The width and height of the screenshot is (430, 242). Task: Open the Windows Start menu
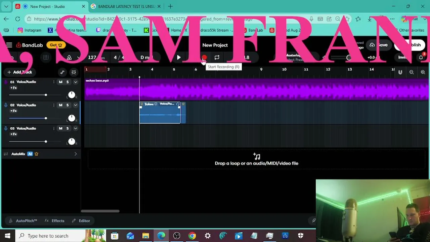(7, 236)
